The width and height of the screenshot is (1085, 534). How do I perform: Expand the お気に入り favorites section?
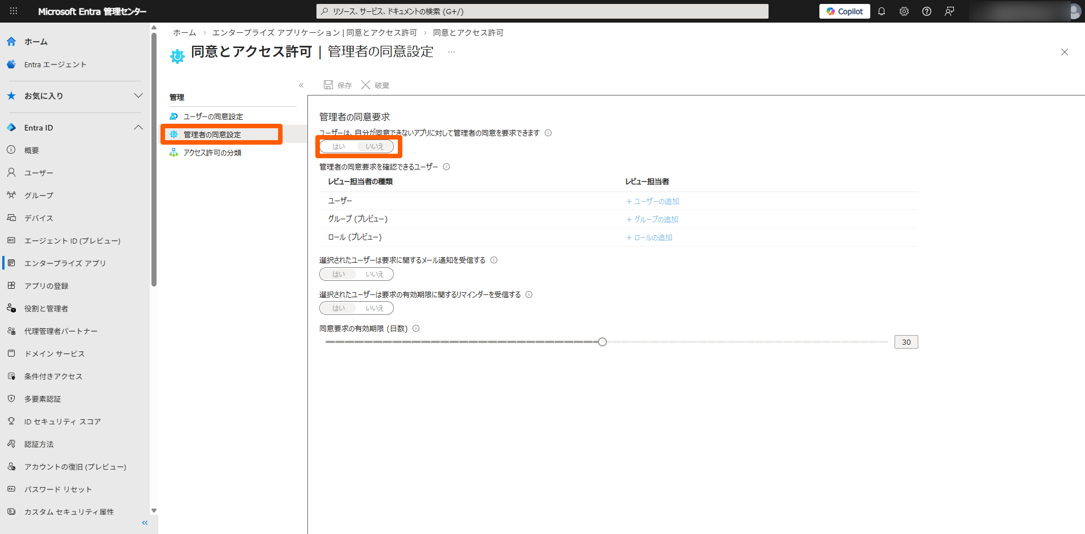pyautogui.click(x=138, y=95)
